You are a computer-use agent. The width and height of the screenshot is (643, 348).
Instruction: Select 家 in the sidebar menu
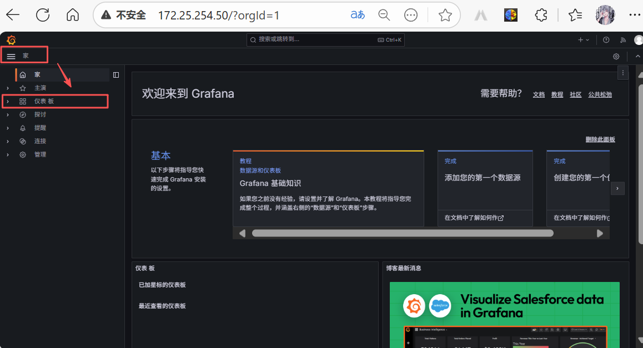point(62,74)
